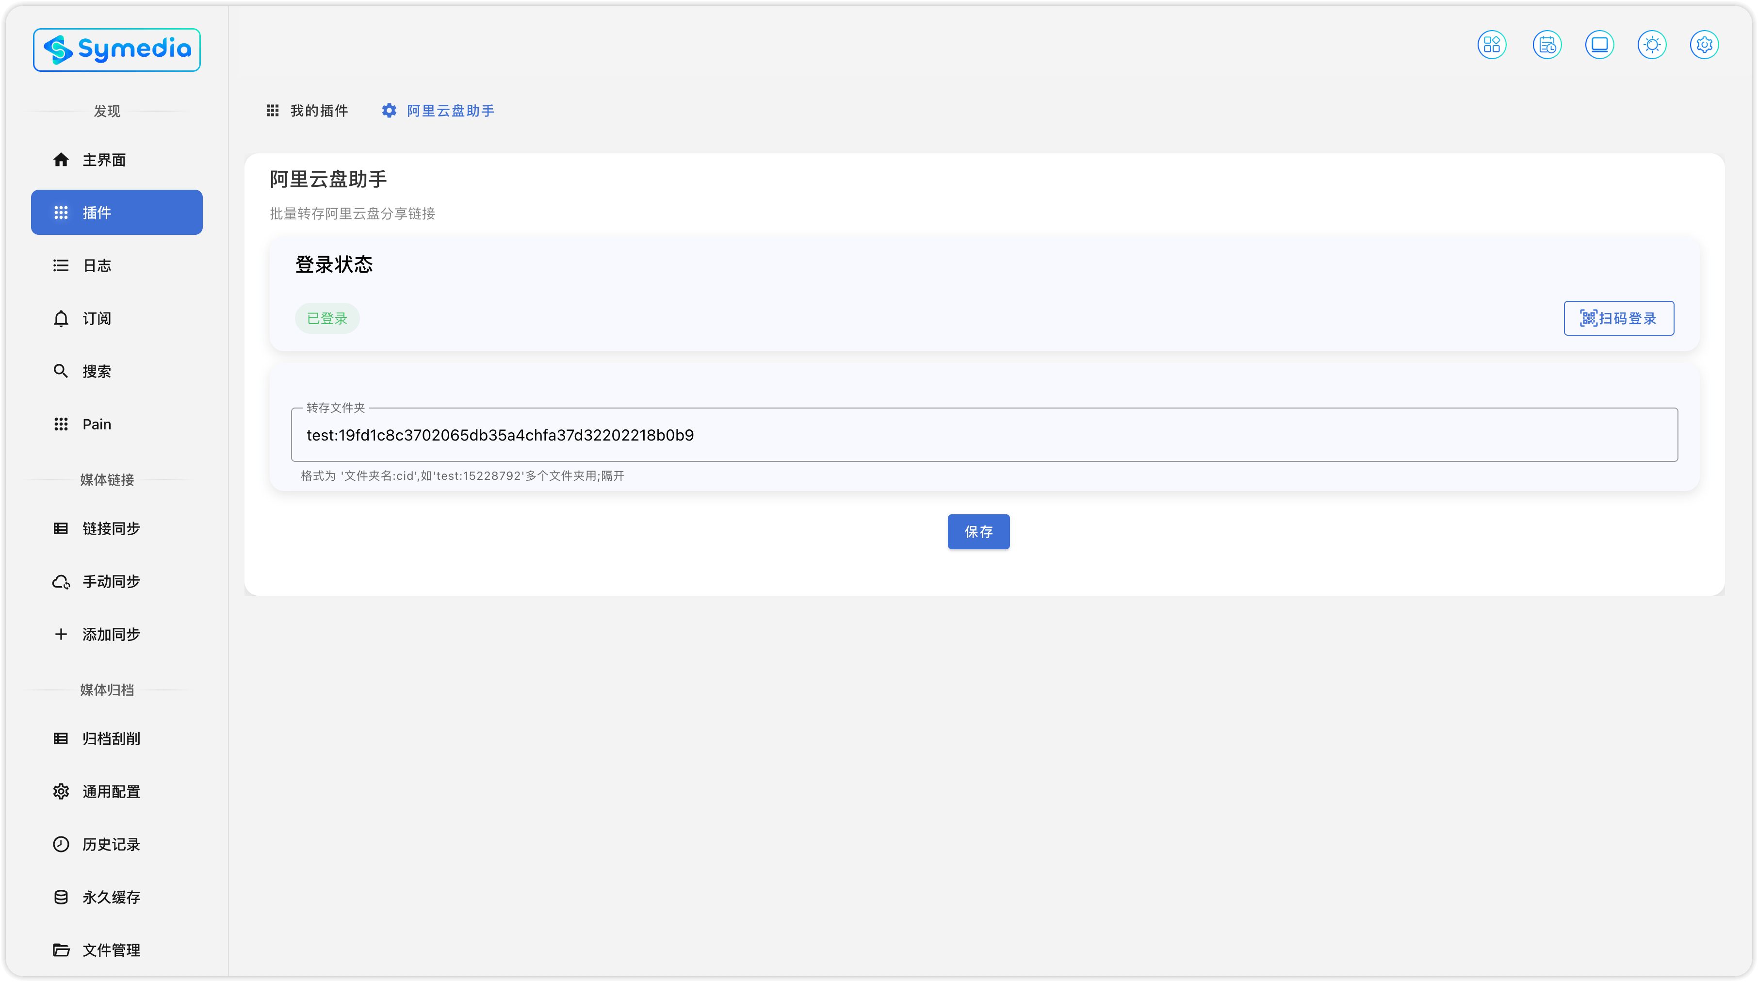
Task: Open 搜索 magnifier item in sidebar
Action: click(97, 371)
